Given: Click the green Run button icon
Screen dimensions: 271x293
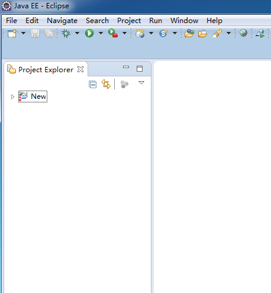Looking at the screenshot, I should point(89,33).
